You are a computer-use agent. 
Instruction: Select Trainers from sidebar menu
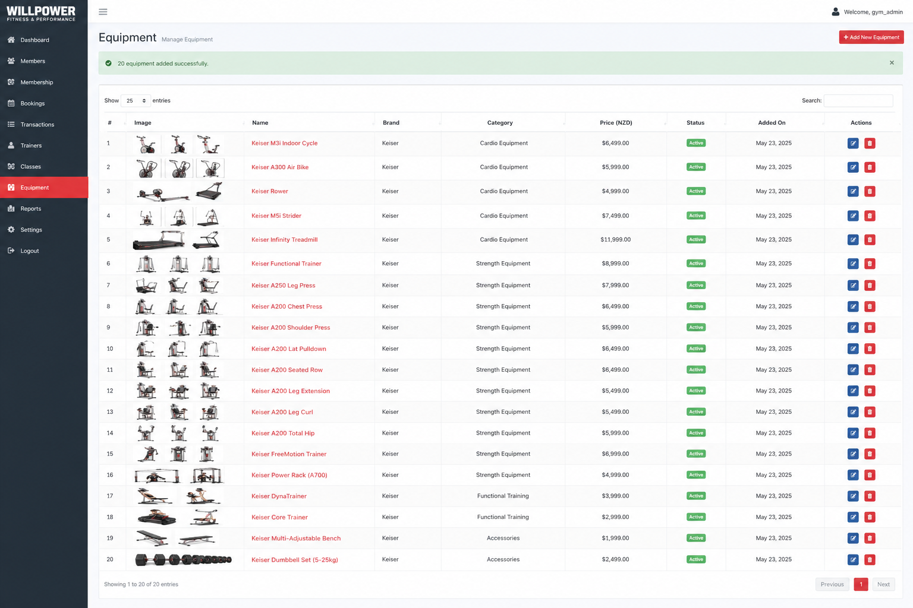tap(44, 145)
